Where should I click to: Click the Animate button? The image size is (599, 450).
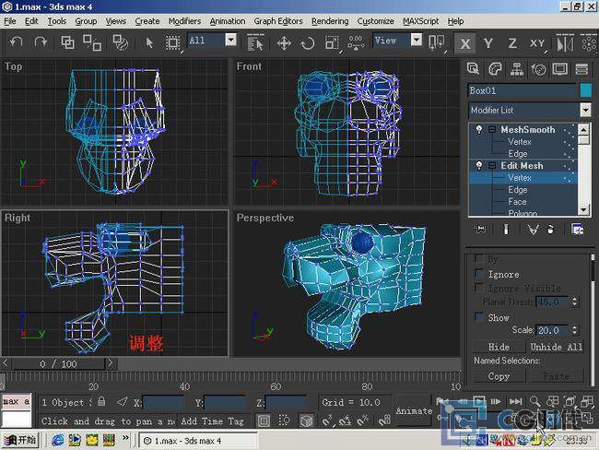[x=414, y=410]
